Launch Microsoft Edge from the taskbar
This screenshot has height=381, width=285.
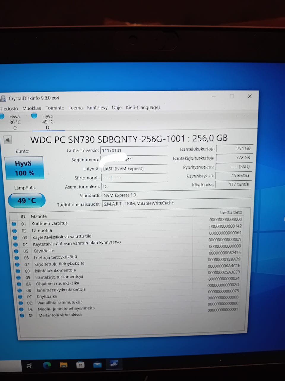(47, 365)
